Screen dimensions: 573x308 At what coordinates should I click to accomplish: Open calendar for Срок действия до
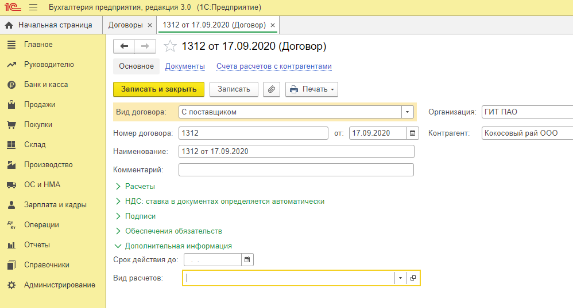(x=247, y=260)
